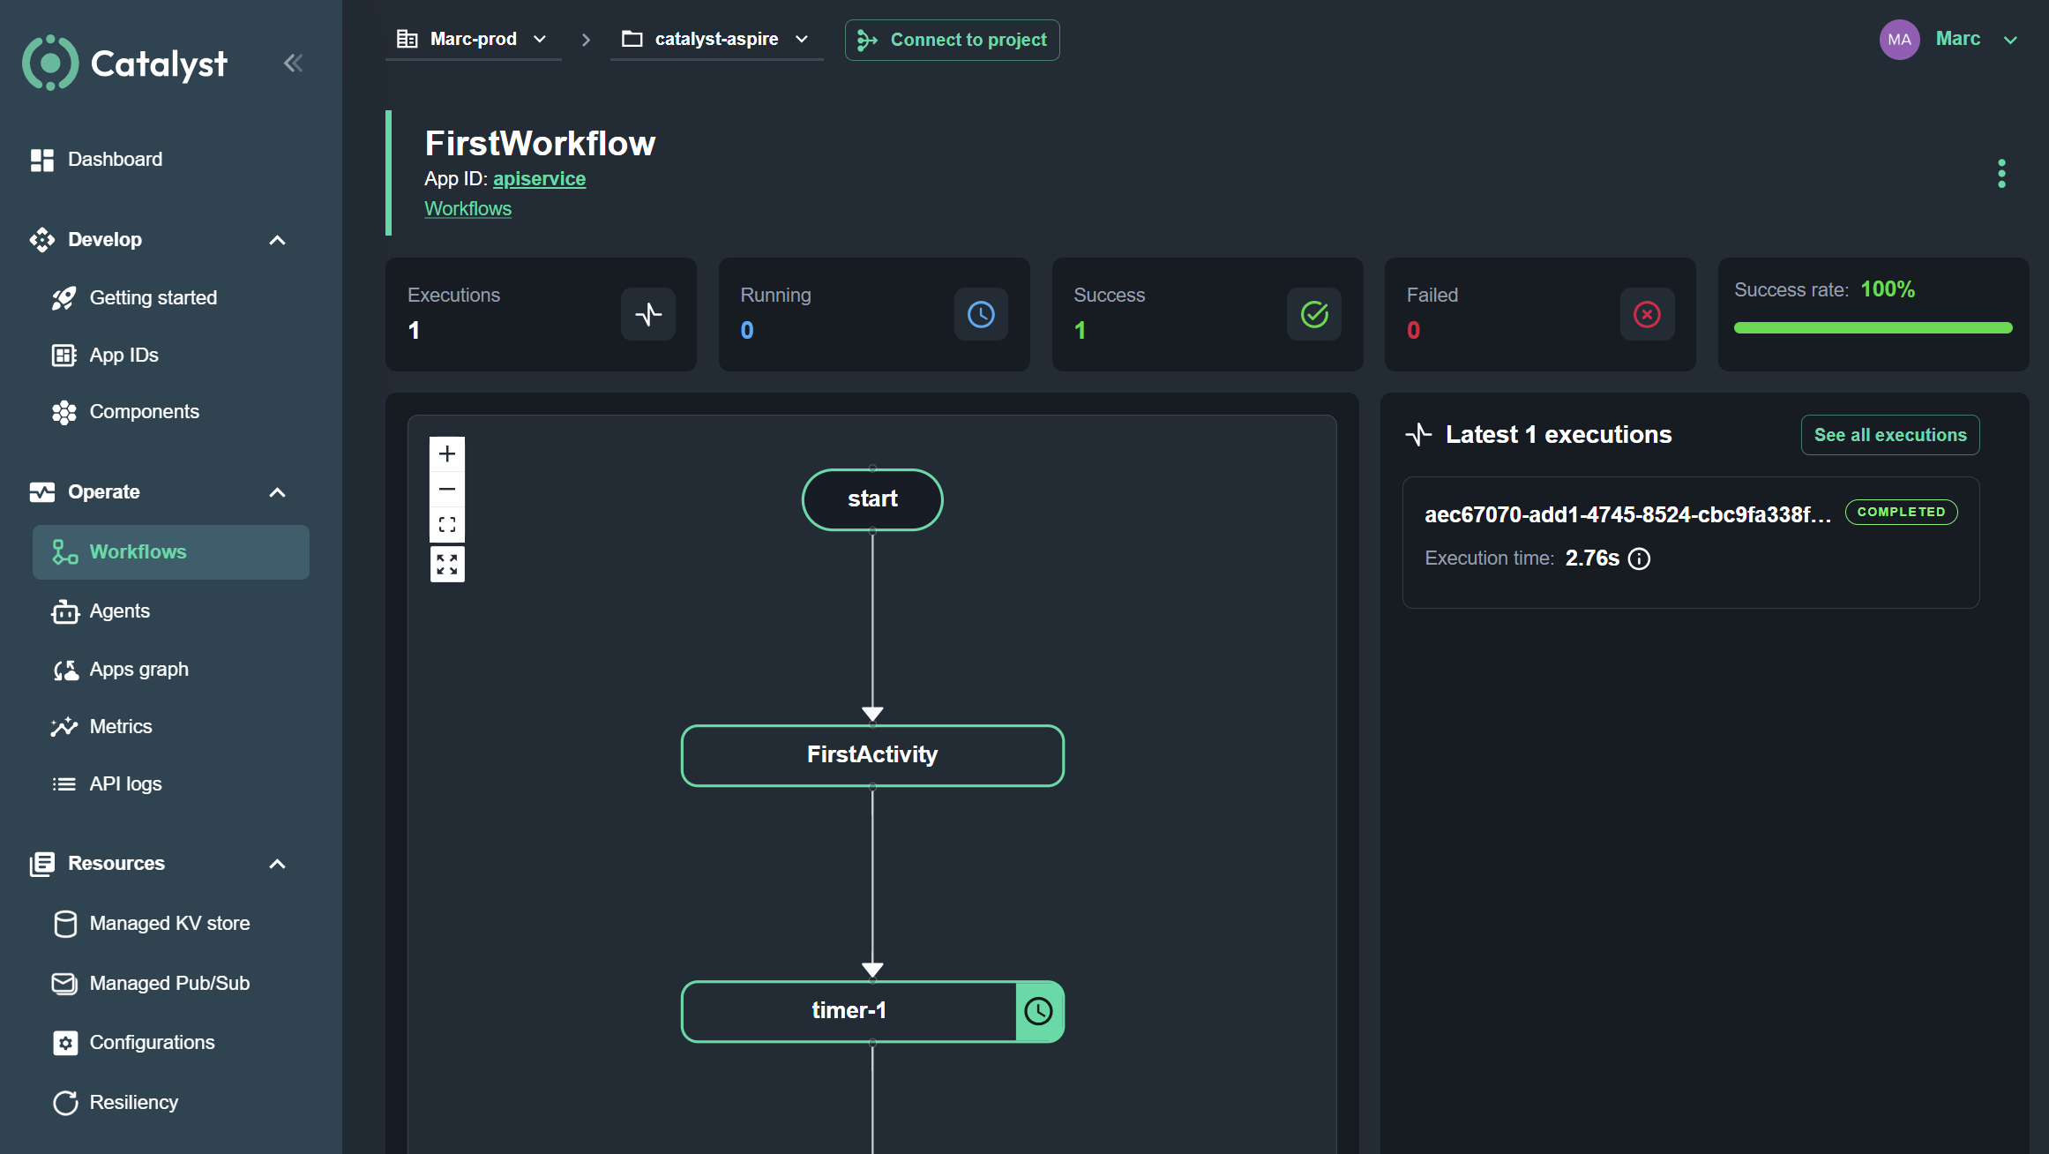2049x1154 pixels.
Task: Open the Agents section
Action: [123, 611]
